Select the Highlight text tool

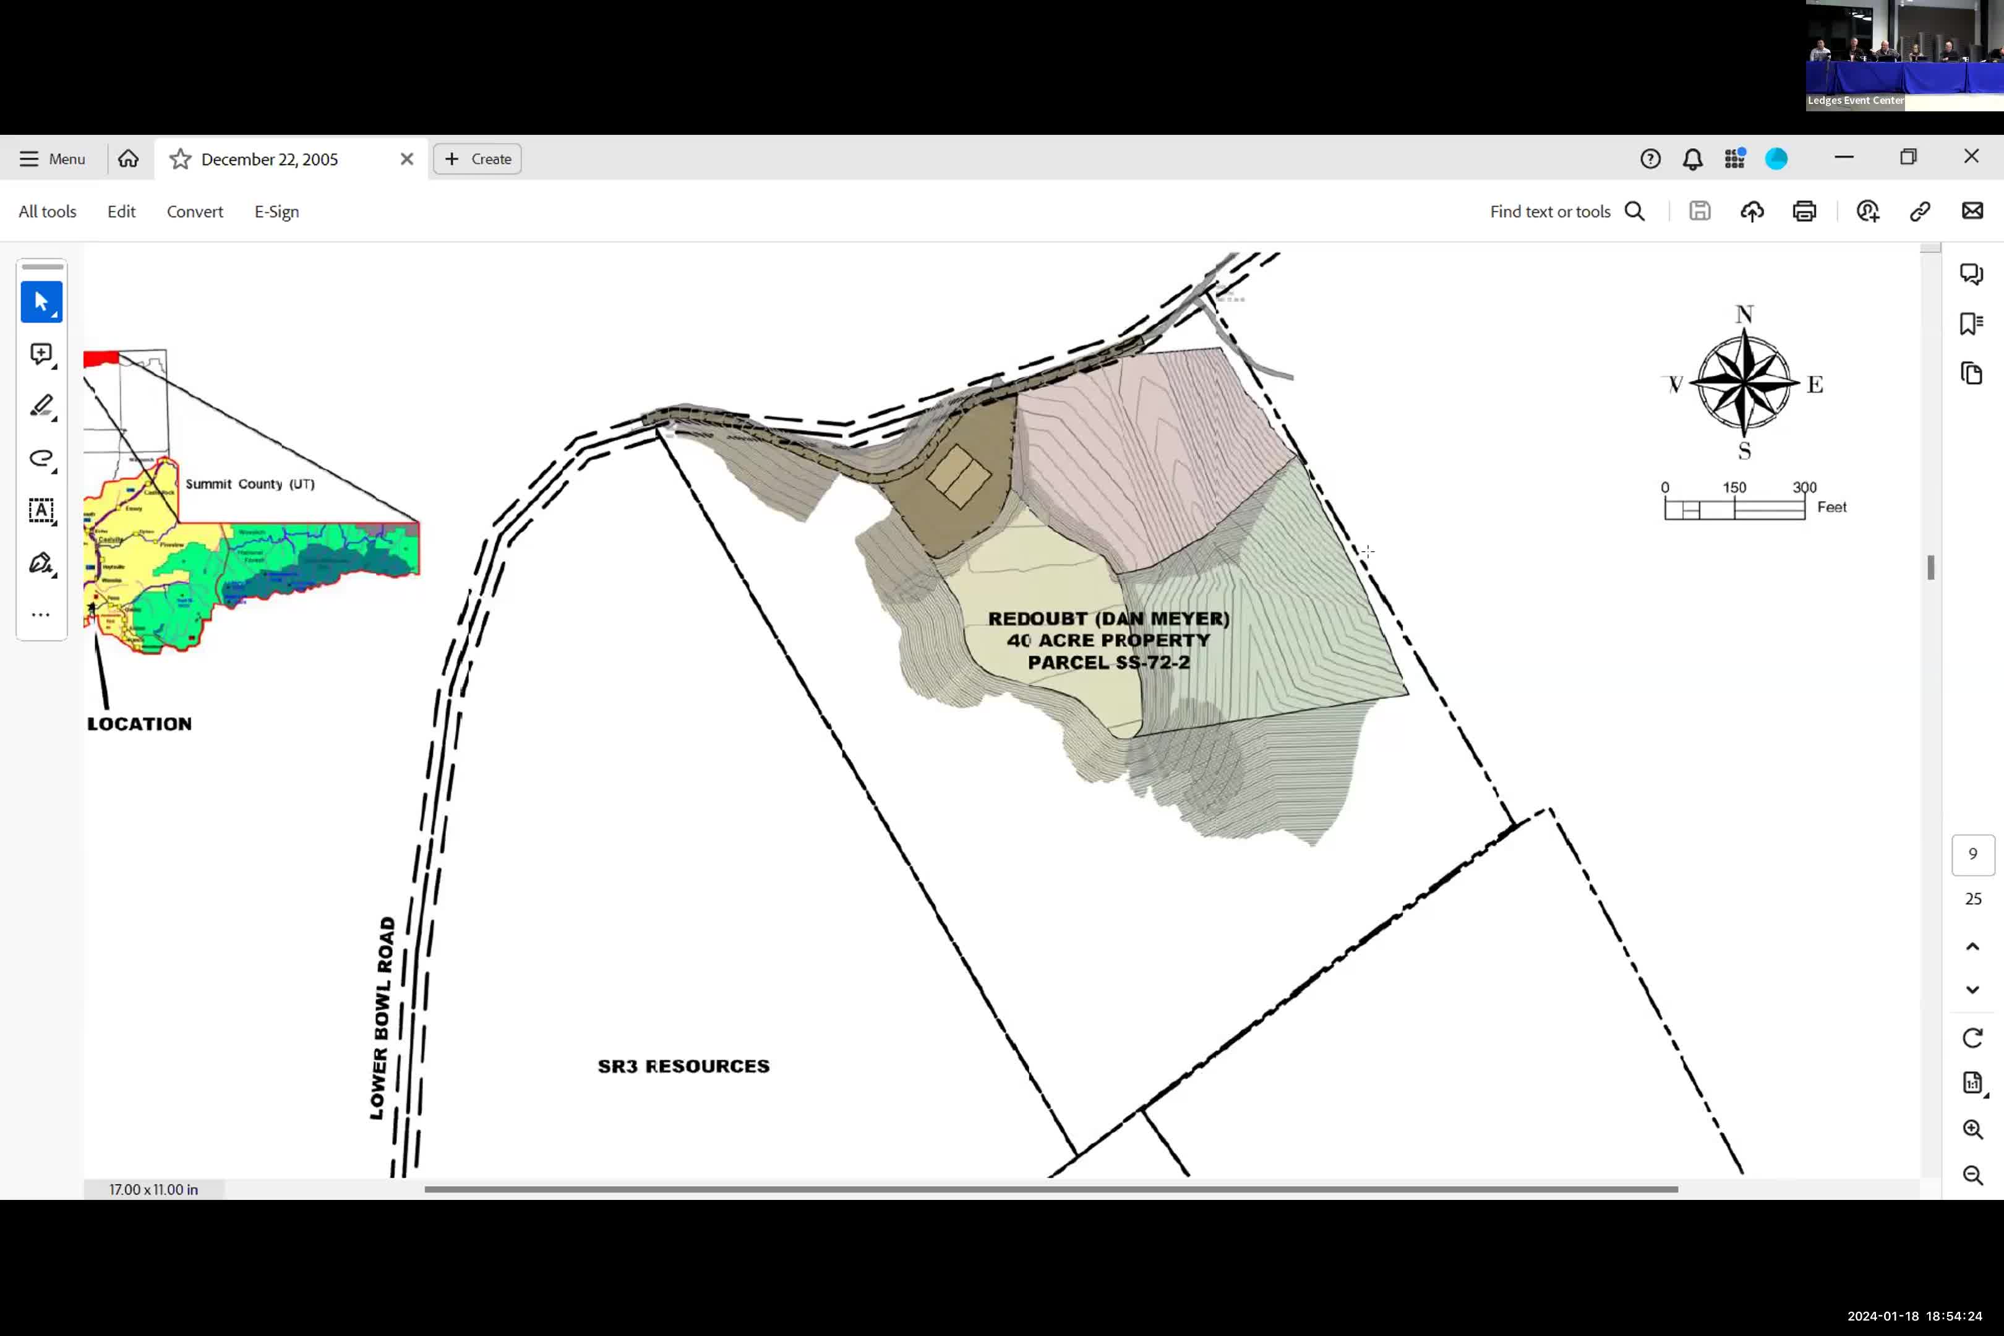coord(41,407)
